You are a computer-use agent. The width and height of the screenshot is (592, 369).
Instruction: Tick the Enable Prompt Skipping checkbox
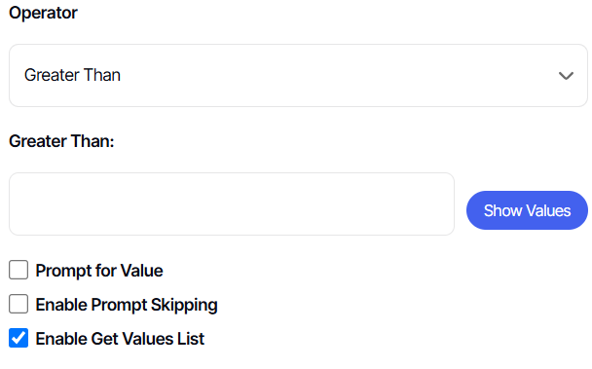click(x=18, y=304)
